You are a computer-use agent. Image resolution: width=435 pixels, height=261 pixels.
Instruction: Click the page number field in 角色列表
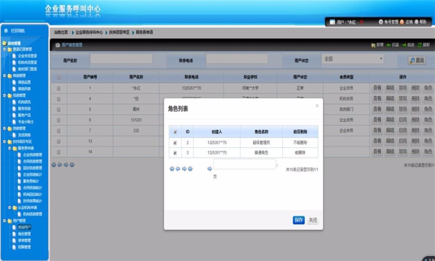pyautogui.click(x=245, y=164)
